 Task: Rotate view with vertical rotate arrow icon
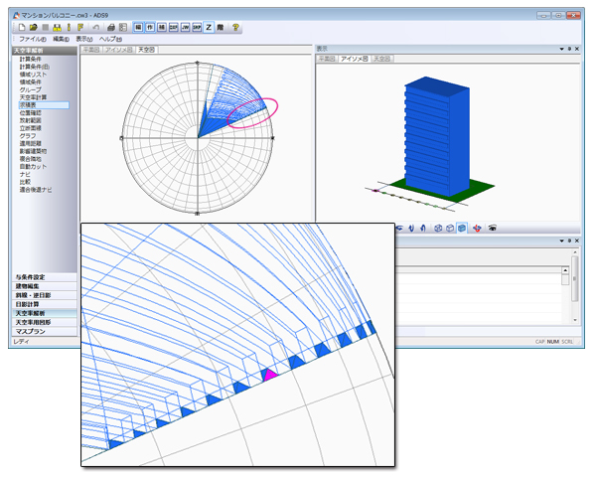click(x=411, y=229)
